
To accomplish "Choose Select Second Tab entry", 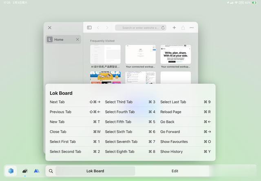I will click(x=75, y=151).
